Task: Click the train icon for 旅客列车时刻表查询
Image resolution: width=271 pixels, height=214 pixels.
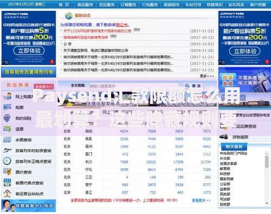Action: pos(7,150)
